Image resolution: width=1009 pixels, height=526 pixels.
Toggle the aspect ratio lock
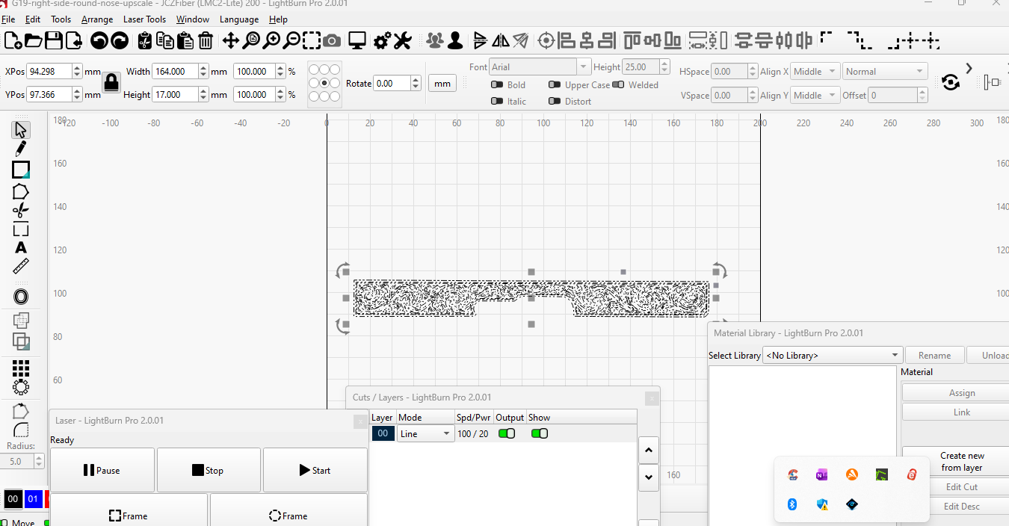[x=111, y=82]
